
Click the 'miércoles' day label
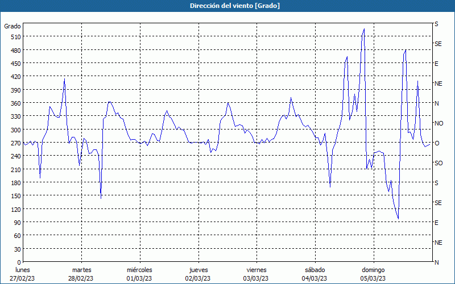(139, 270)
